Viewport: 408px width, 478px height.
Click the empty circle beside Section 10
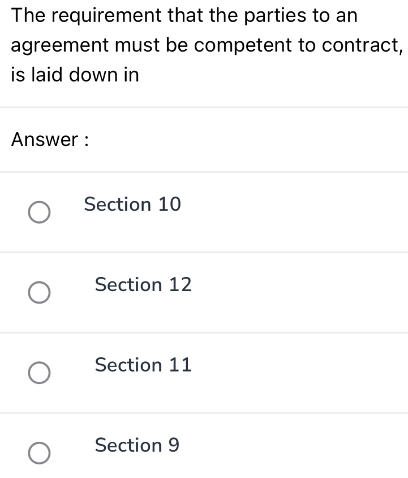(x=40, y=212)
